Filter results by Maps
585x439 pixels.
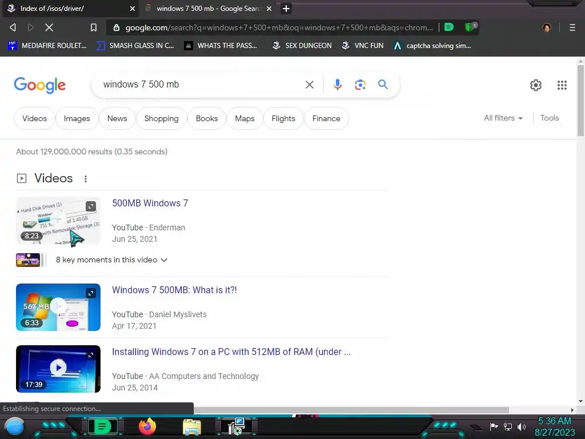pyautogui.click(x=245, y=118)
